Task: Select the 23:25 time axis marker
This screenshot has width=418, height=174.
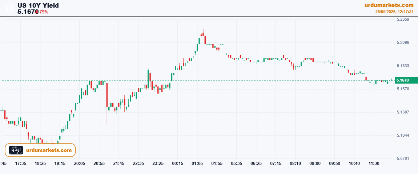Action: [x=158, y=163]
